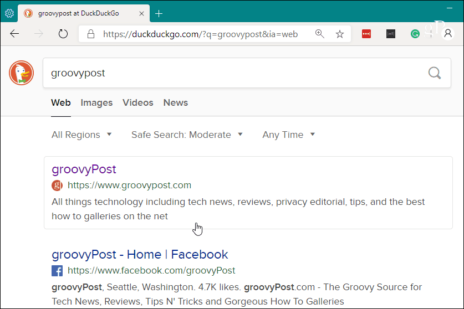464x309 pixels.
Task: Open the facebook.com/groovyPost URL link
Action: [151, 271]
